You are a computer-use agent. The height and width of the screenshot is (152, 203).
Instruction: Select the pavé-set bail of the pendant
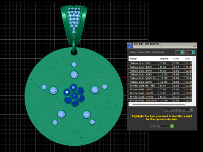(x=74, y=24)
